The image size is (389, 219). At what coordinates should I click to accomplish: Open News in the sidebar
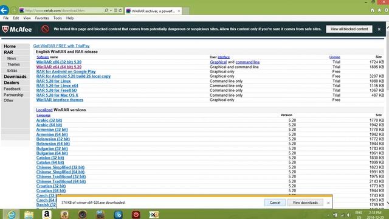pyautogui.click(x=12, y=58)
